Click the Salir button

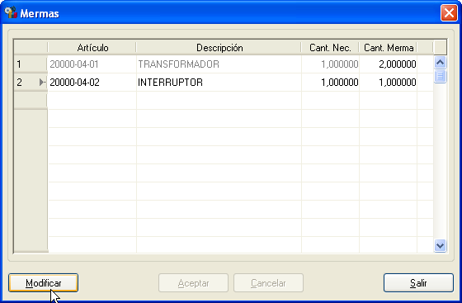(x=418, y=283)
